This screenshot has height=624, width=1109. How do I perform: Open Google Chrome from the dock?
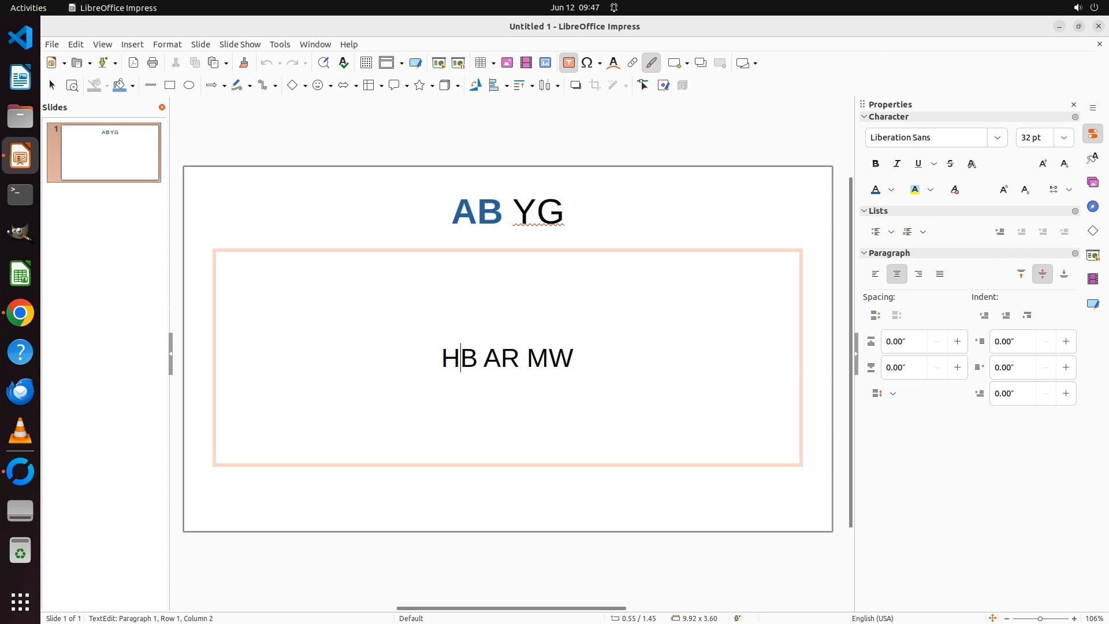[20, 313]
